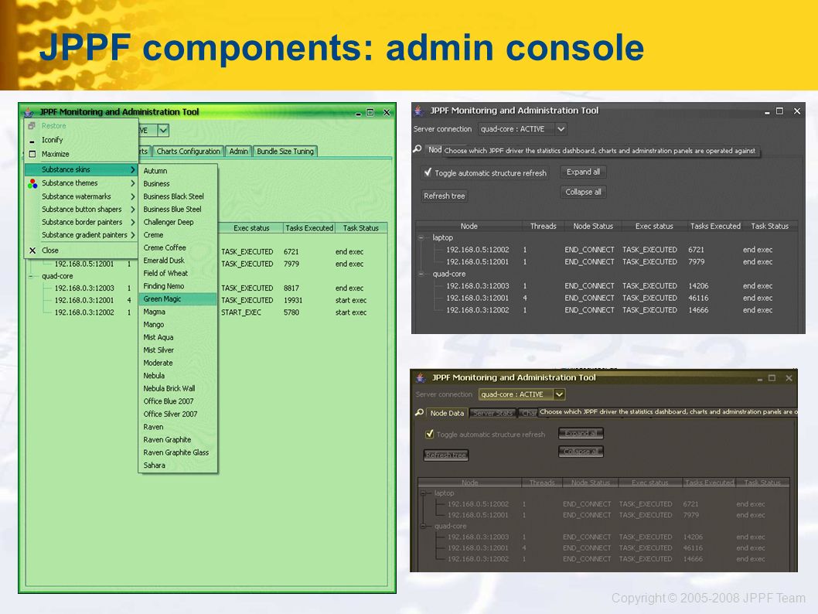Click the Restore icon in system menu
Screen dimensions: 818x614
pos(32,126)
